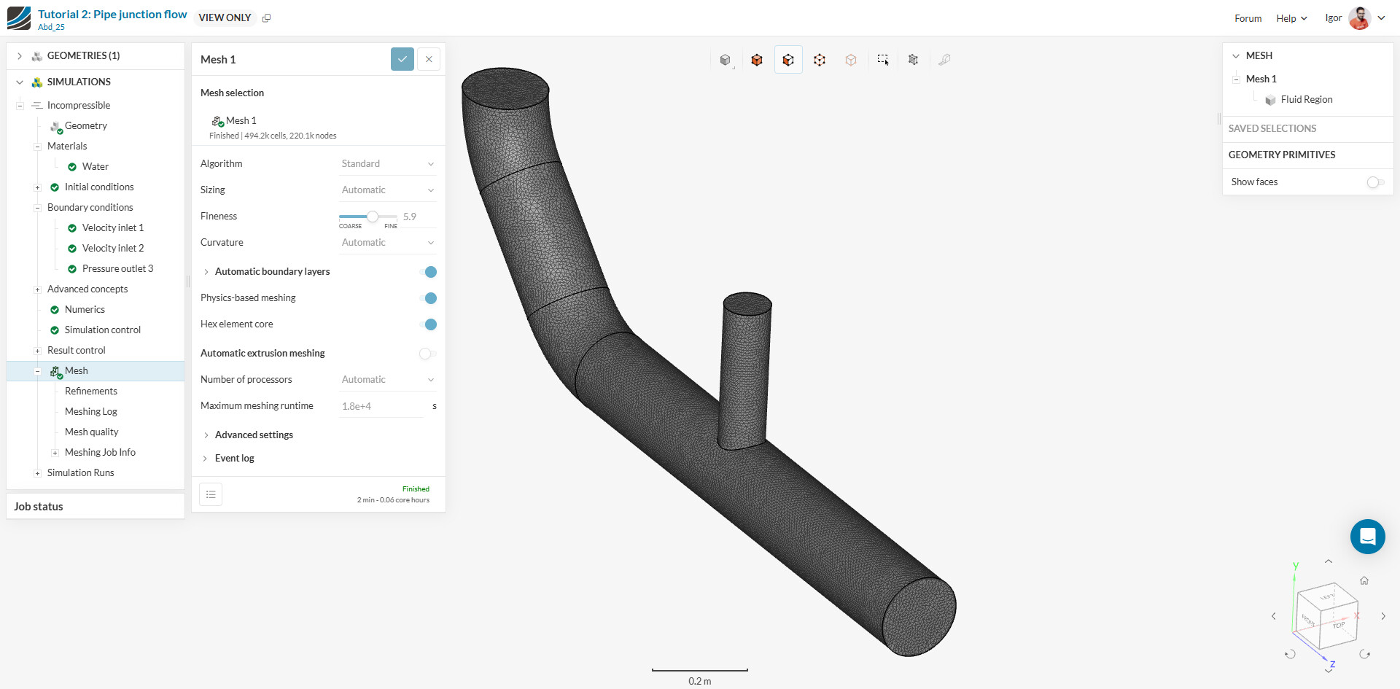Open the Job status panel
1400x689 pixels.
point(96,507)
